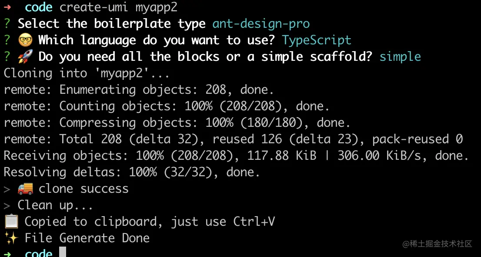The width and height of the screenshot is (481, 257).
Task: Click the TypeScript answer text
Action: click(x=317, y=40)
